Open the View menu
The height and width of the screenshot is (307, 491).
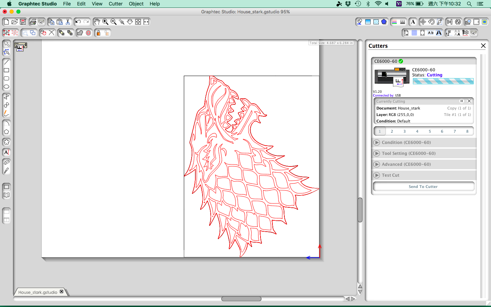tap(97, 4)
